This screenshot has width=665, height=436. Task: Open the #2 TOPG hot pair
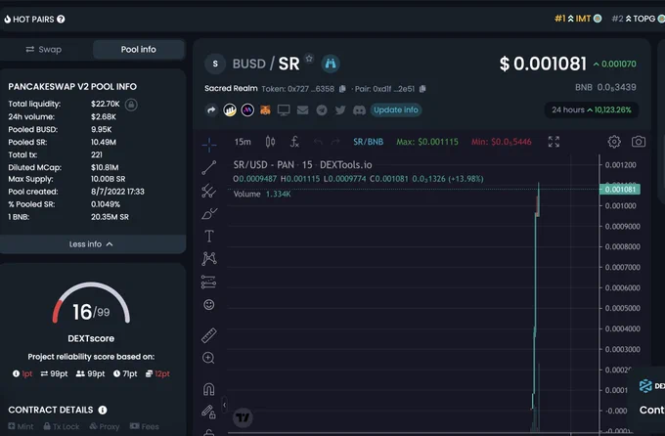(638, 19)
